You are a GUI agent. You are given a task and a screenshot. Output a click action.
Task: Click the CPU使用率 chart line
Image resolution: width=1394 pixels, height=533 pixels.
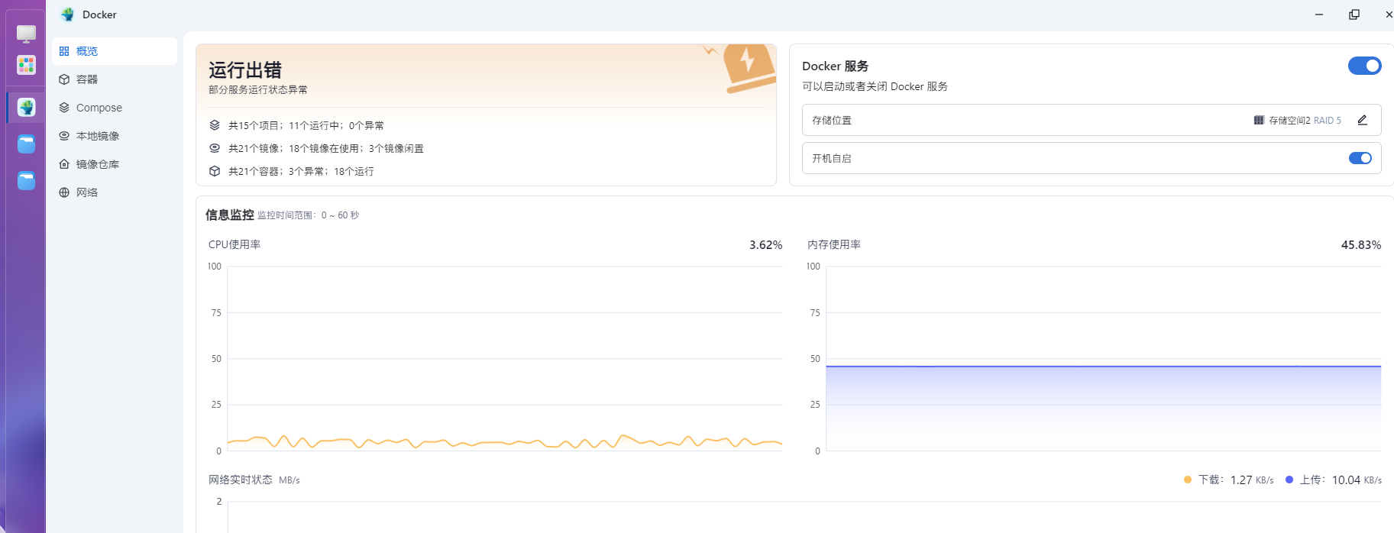point(504,441)
